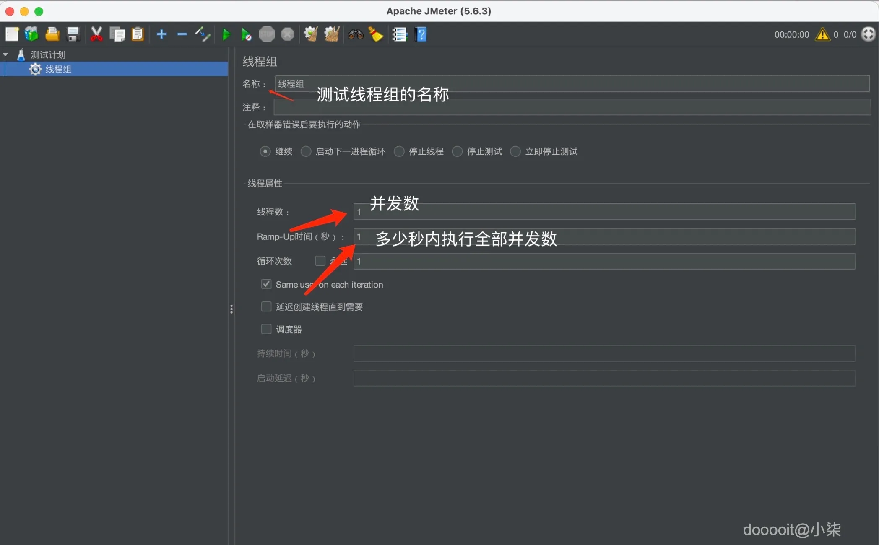Check 延迟创建线程直到需要 option
Image resolution: width=879 pixels, height=545 pixels.
tap(266, 306)
